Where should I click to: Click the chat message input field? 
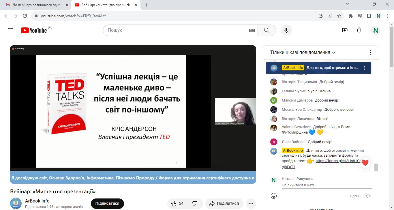point(327,185)
